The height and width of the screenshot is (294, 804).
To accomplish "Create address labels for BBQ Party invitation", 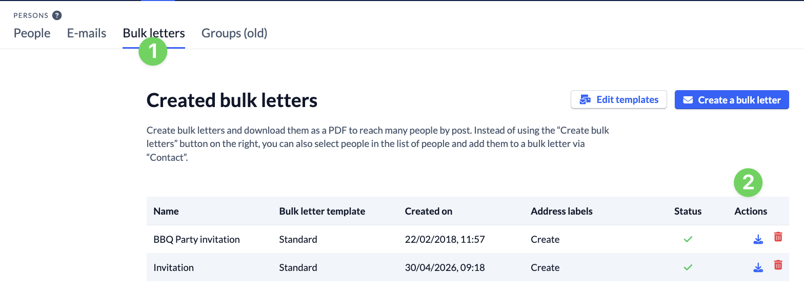I will tap(545, 239).
